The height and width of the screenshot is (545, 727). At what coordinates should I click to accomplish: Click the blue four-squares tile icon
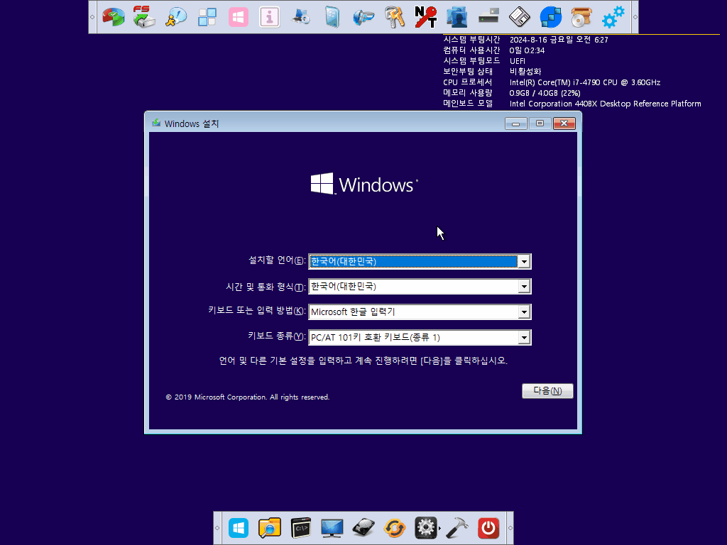[207, 17]
